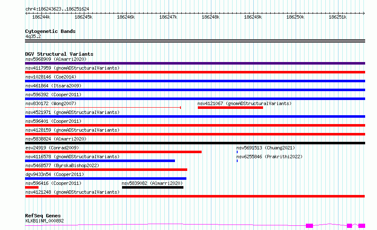
Task: Click the RefSeq Genes track title
Action: coord(43,216)
